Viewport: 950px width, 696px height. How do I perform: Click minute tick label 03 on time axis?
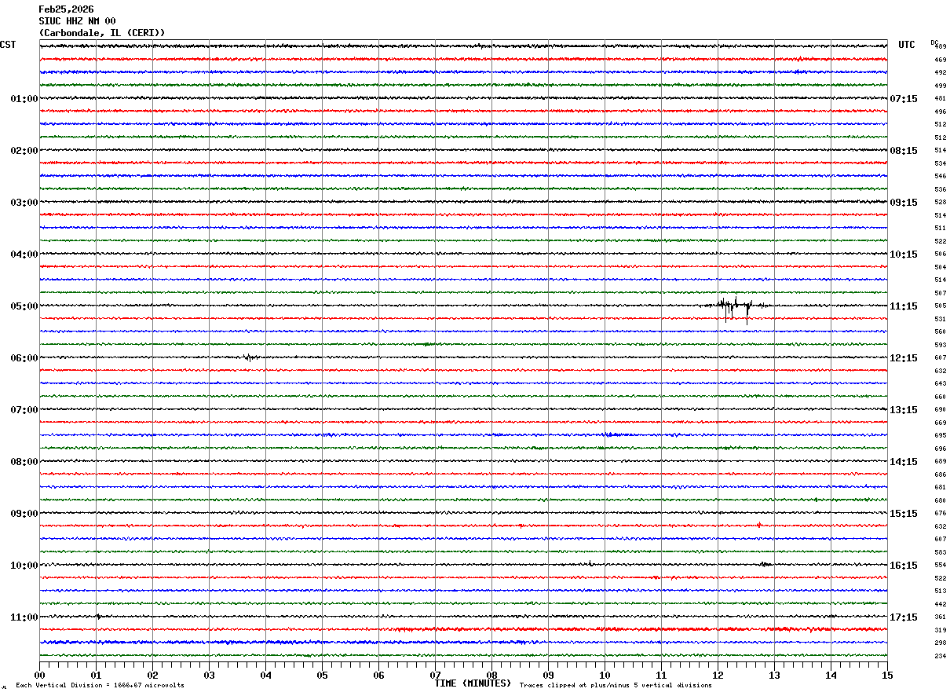(209, 675)
